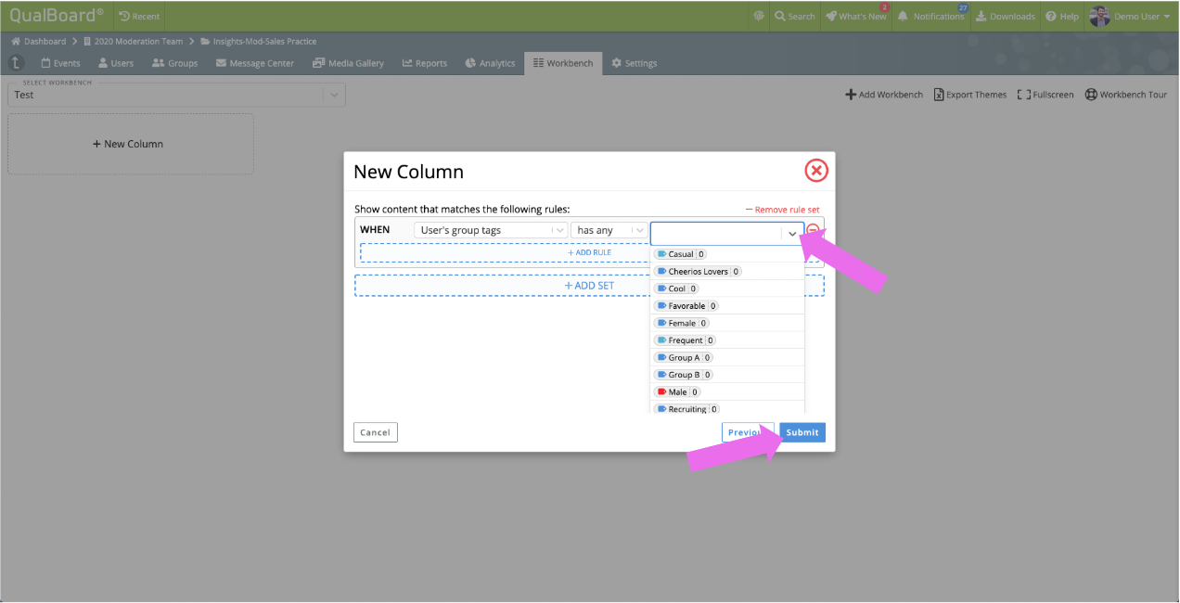This screenshot has width=1180, height=603.
Task: Go back with the Previous button
Action: click(x=748, y=432)
